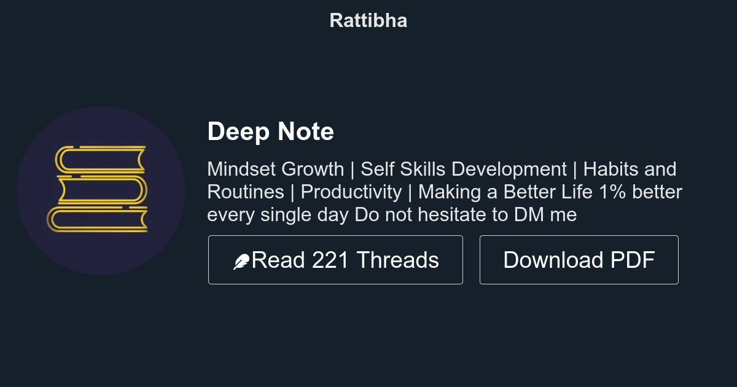737x387 pixels.
Task: Click "Do not hesitate to DM me"
Action: 466,215
